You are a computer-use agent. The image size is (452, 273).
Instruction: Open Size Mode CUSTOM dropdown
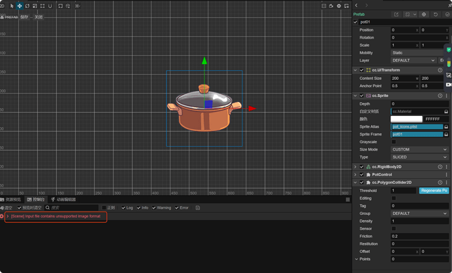point(419,149)
